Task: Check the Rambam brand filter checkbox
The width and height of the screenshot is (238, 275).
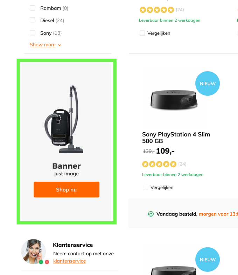Action: pyautogui.click(x=32, y=8)
